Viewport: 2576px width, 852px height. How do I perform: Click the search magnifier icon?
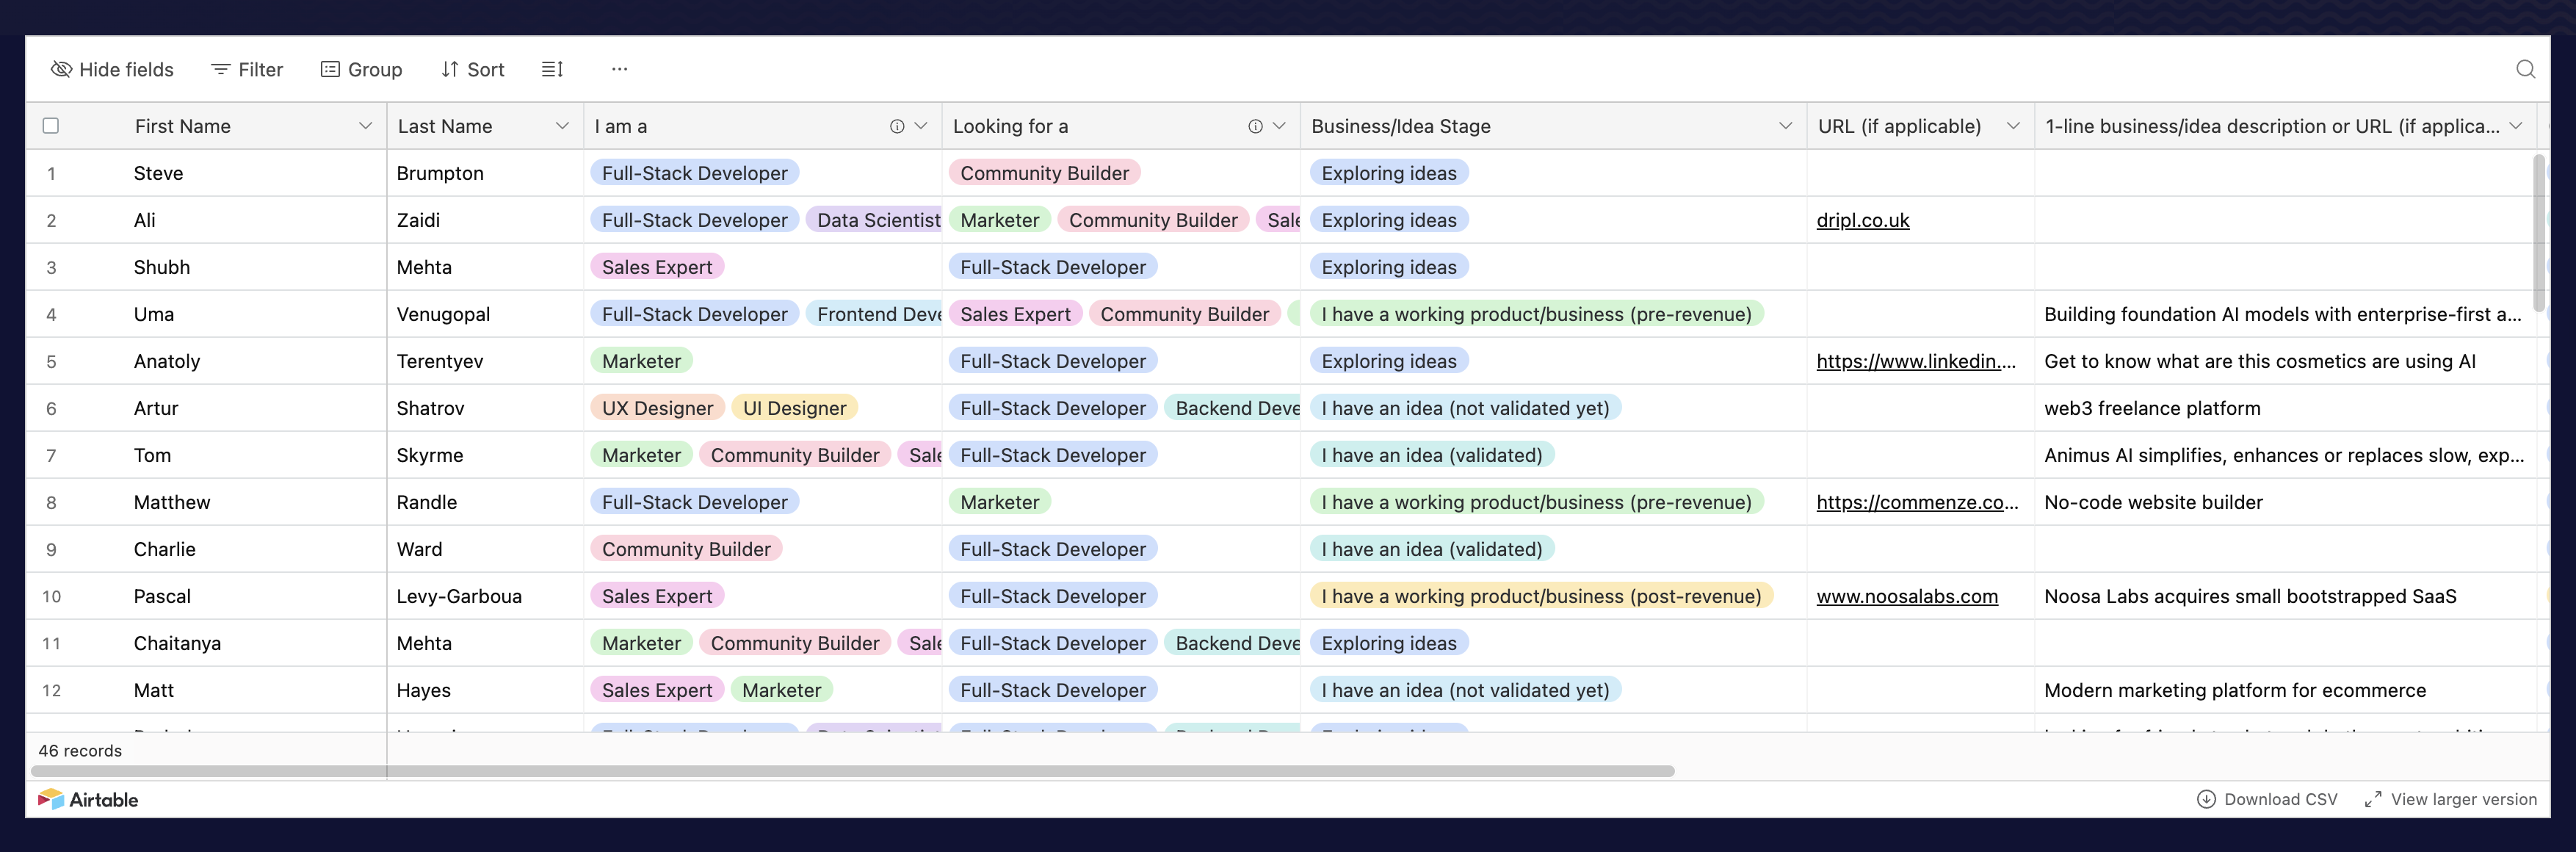2525,69
